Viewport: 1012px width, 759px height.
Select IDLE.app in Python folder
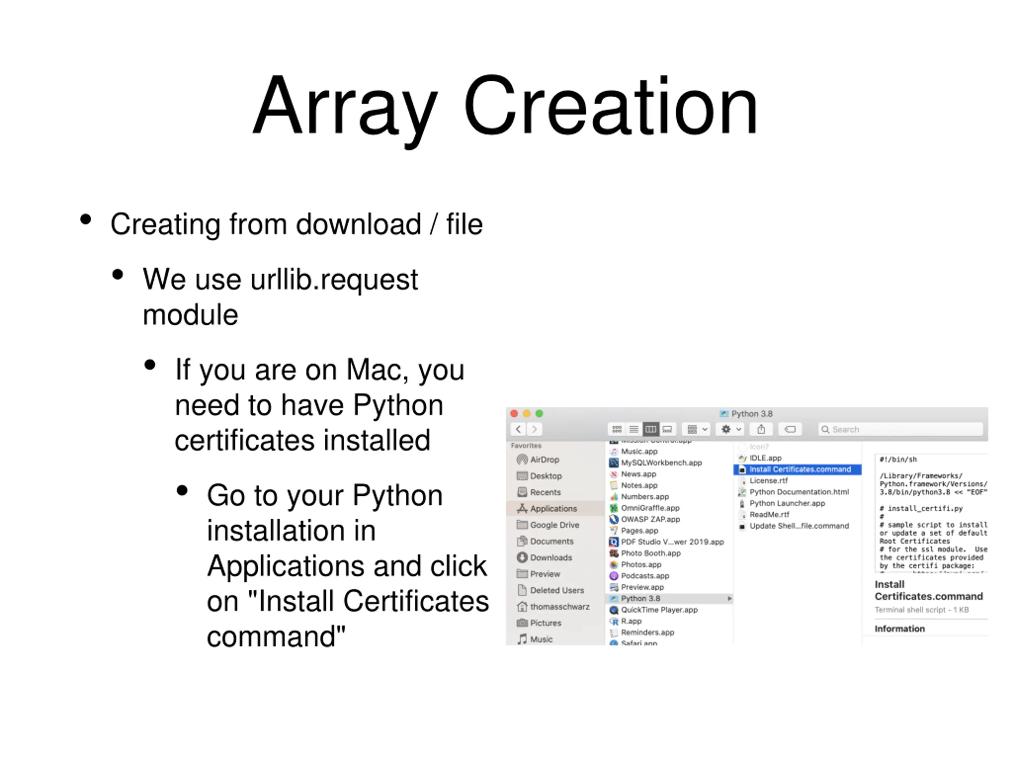[x=765, y=458]
